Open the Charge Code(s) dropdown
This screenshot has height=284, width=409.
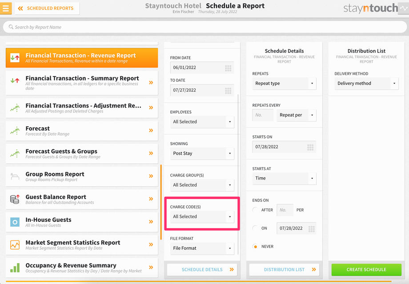[x=202, y=216]
